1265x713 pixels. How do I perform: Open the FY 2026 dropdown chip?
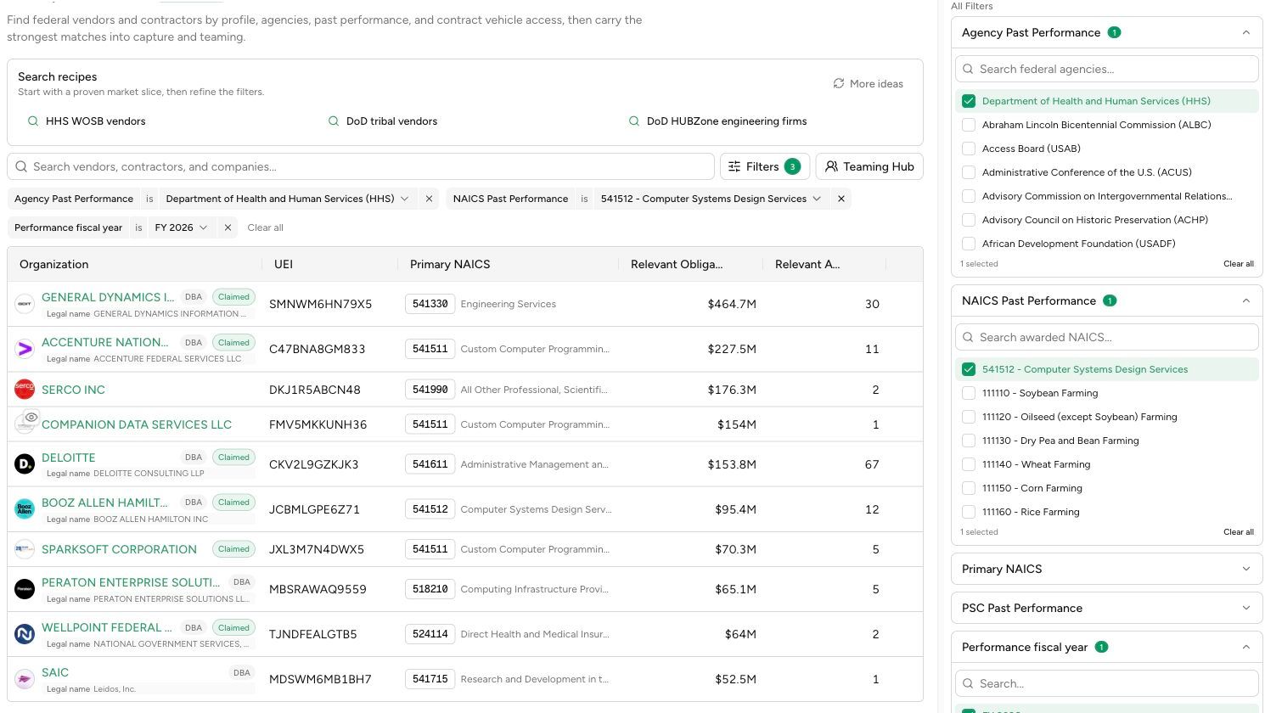tap(181, 227)
